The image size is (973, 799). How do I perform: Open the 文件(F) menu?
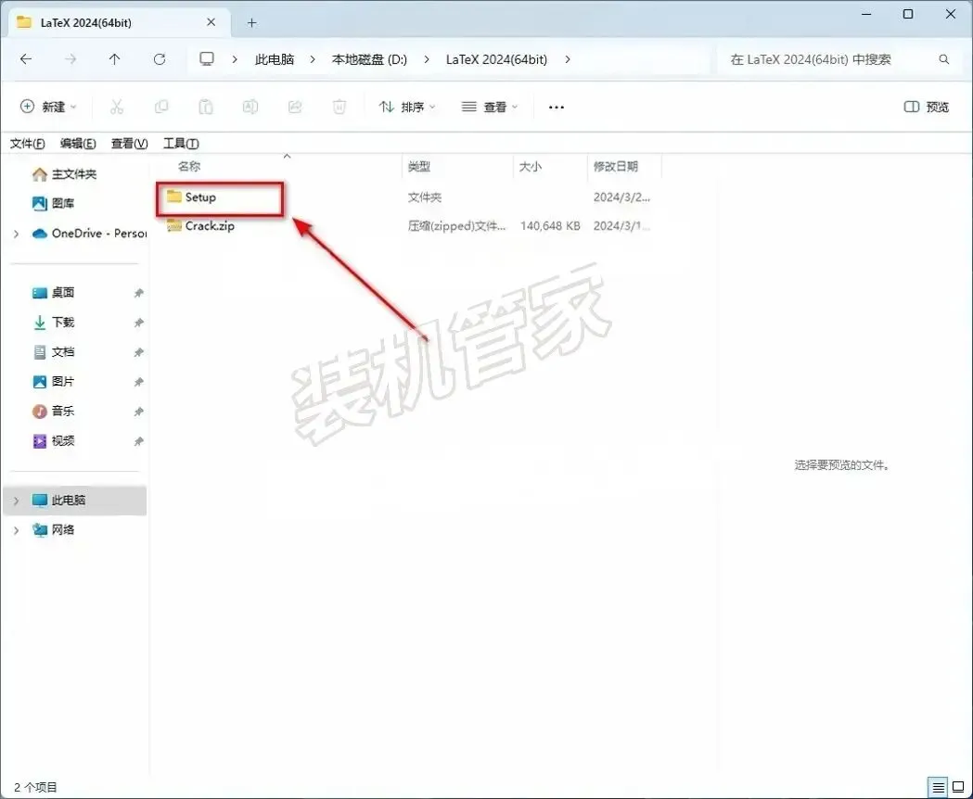[x=27, y=144]
